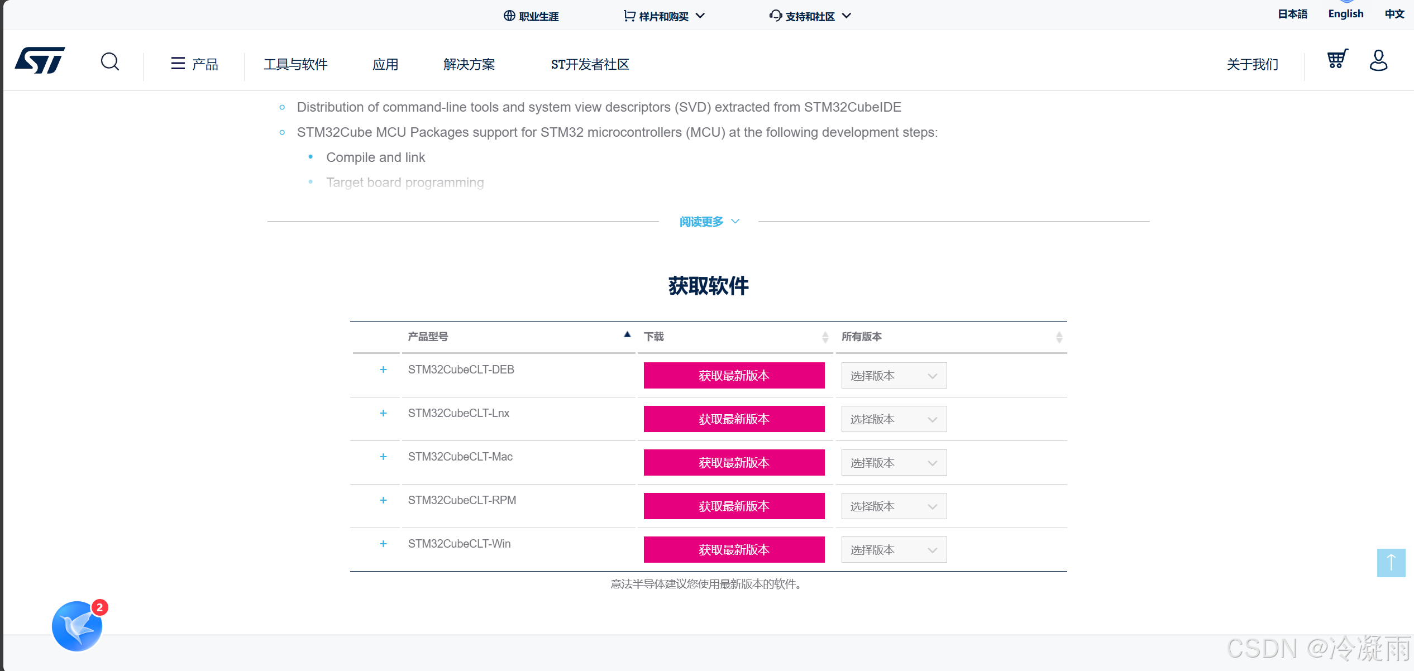1414x671 pixels.
Task: Expand STM32CubeCLT-DEB row plus
Action: tap(383, 370)
